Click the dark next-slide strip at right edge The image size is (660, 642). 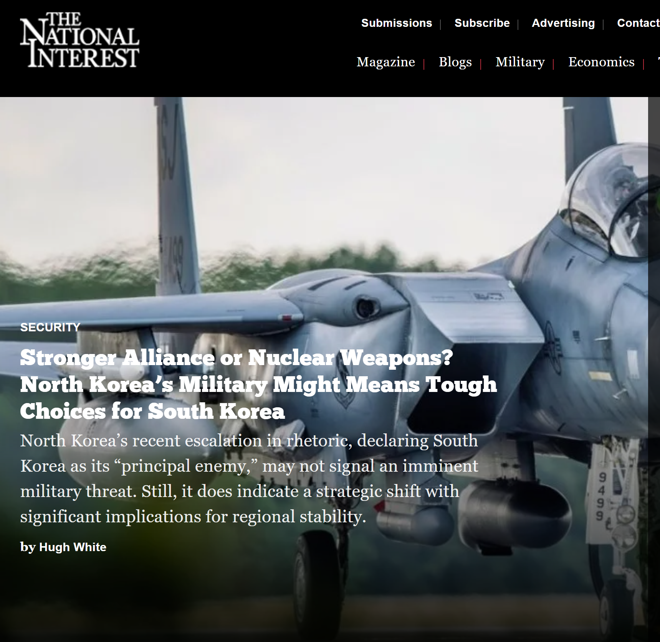coord(654,369)
